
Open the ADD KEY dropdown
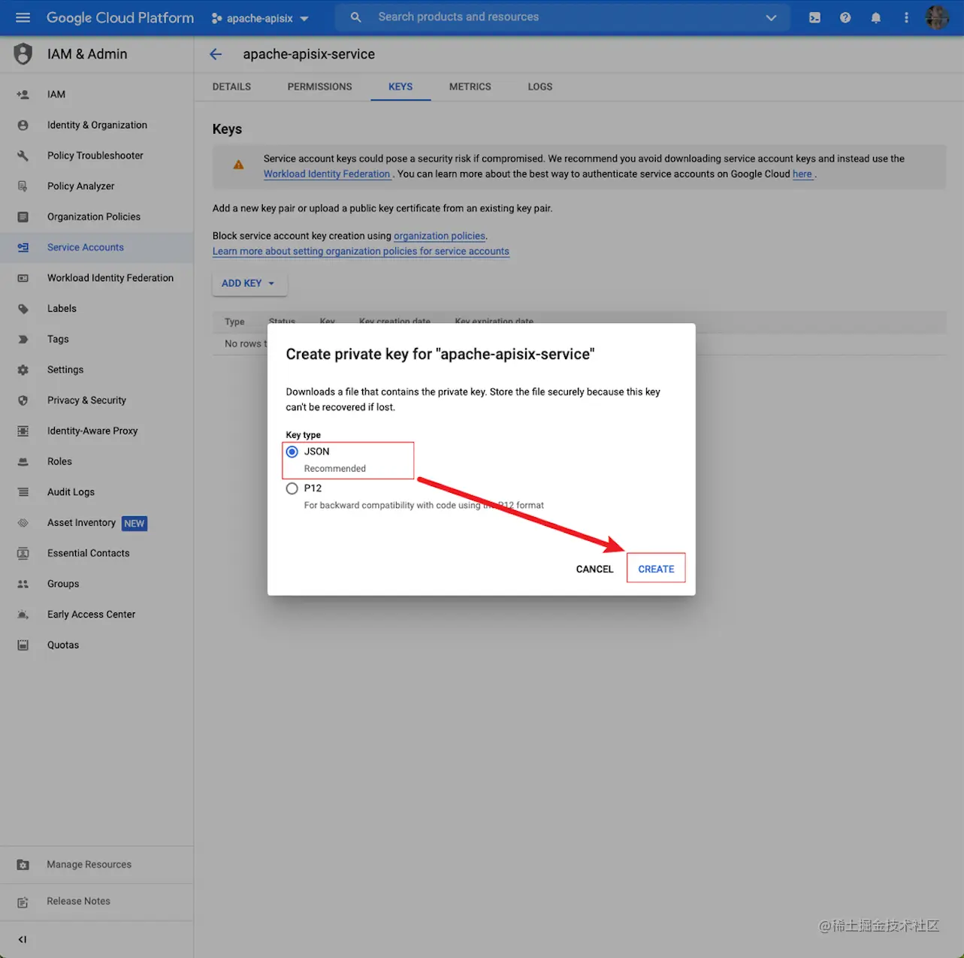(x=249, y=283)
